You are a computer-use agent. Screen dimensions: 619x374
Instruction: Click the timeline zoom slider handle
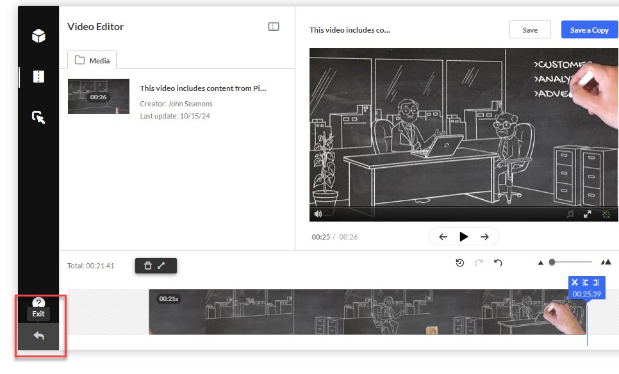[x=552, y=262]
